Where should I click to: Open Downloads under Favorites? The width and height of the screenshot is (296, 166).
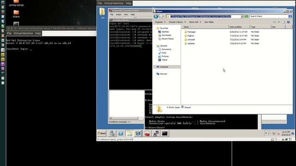point(166,36)
